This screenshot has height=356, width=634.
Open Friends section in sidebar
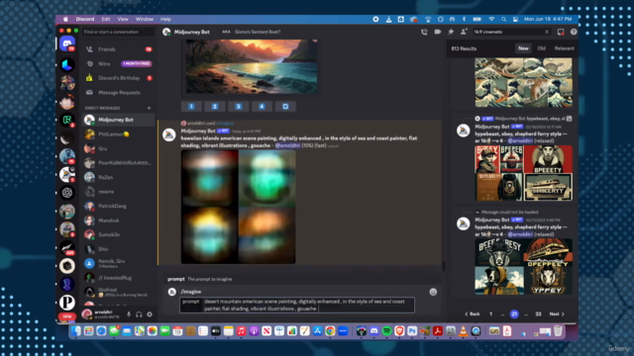pos(118,49)
